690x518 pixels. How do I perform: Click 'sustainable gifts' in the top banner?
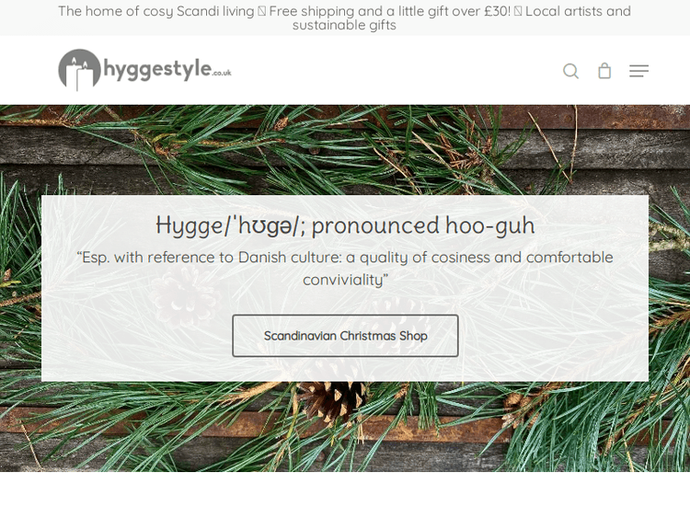(344, 25)
